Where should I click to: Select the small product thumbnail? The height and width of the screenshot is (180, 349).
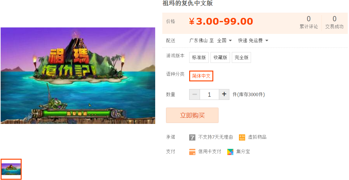11,169
